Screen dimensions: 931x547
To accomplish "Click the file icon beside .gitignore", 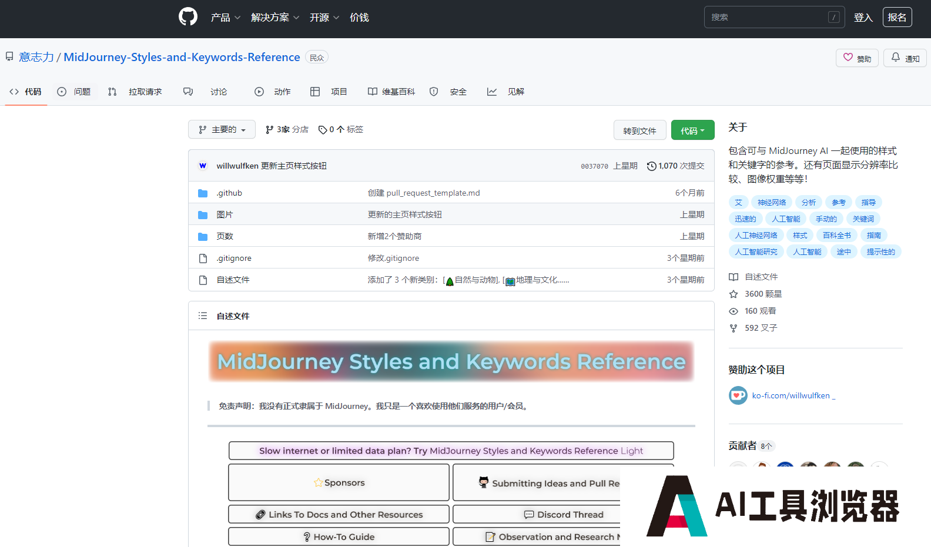I will click(x=203, y=258).
